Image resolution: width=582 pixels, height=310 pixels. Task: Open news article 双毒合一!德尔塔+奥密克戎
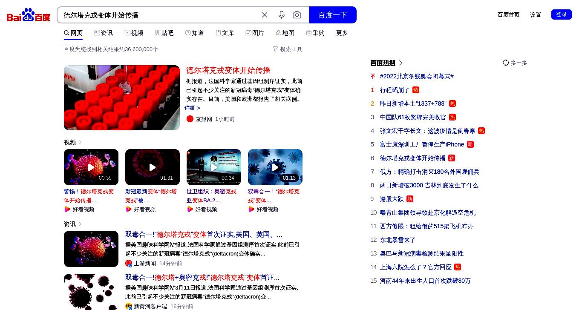[202, 278]
